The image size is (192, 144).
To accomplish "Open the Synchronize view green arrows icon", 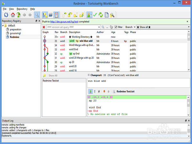I will [101, 15].
